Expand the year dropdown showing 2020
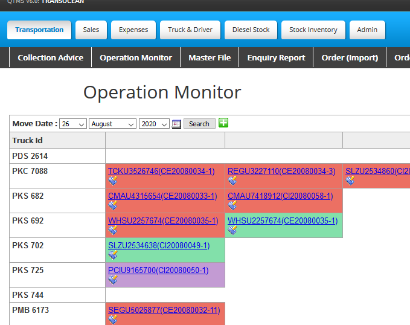This screenshot has width=410, height=325. pyautogui.click(x=154, y=124)
